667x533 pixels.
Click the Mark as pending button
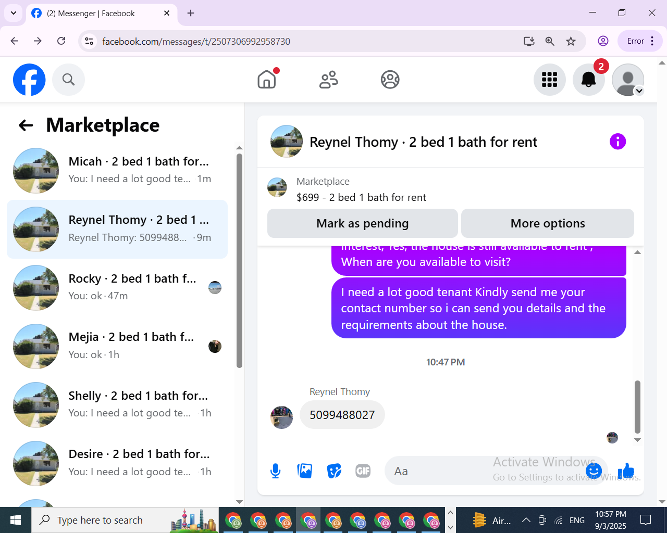[363, 223]
